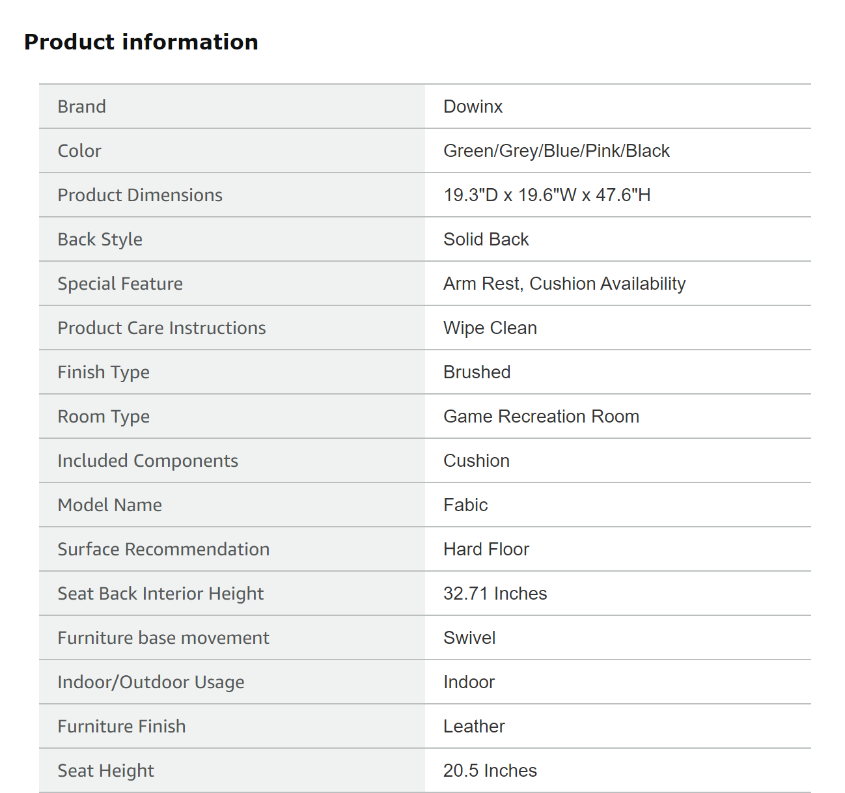
Task: Click the Surface Recommendation label
Action: (x=163, y=550)
